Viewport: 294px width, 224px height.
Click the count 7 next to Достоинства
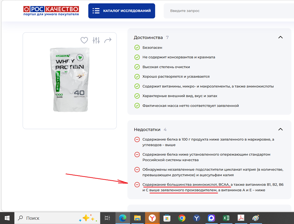point(167,38)
